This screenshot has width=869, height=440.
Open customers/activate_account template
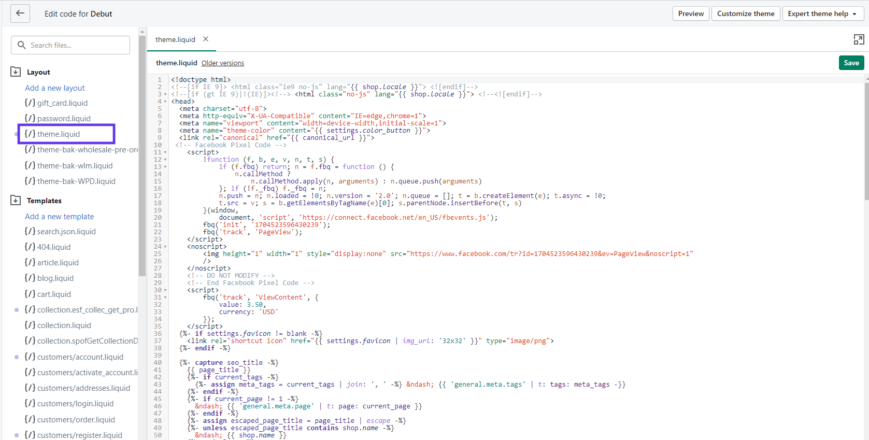point(81,373)
